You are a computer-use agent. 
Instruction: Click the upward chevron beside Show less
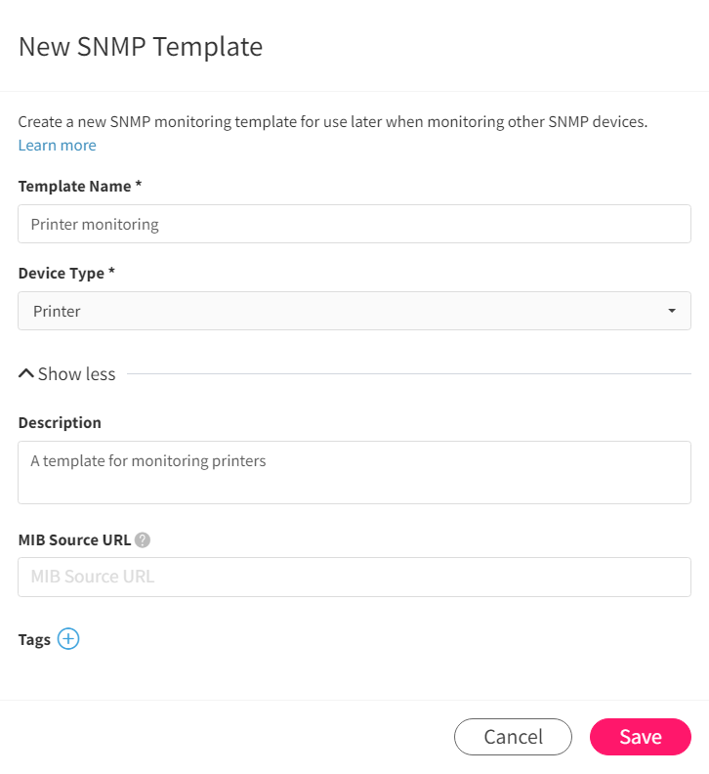point(26,373)
